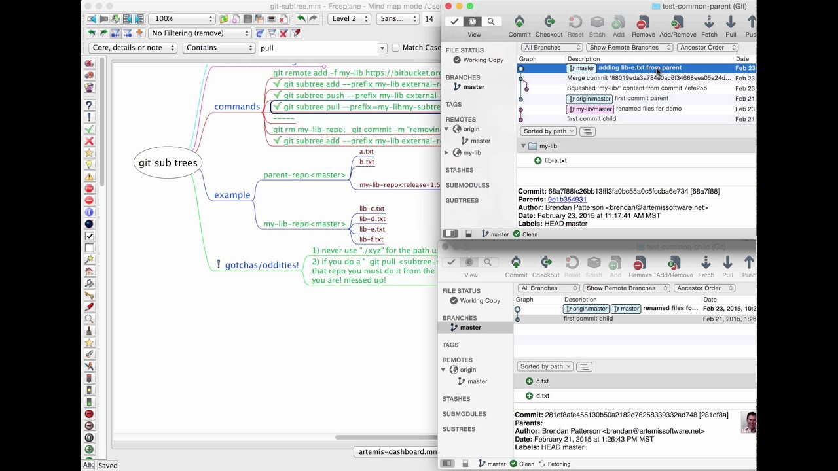This screenshot has height=471, width=838.
Task: Click parent commit link 9e1b354931
Action: click(567, 200)
